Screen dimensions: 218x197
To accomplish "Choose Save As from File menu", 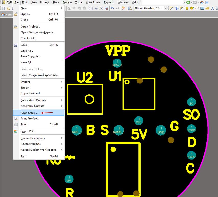I will tap(39, 51).
